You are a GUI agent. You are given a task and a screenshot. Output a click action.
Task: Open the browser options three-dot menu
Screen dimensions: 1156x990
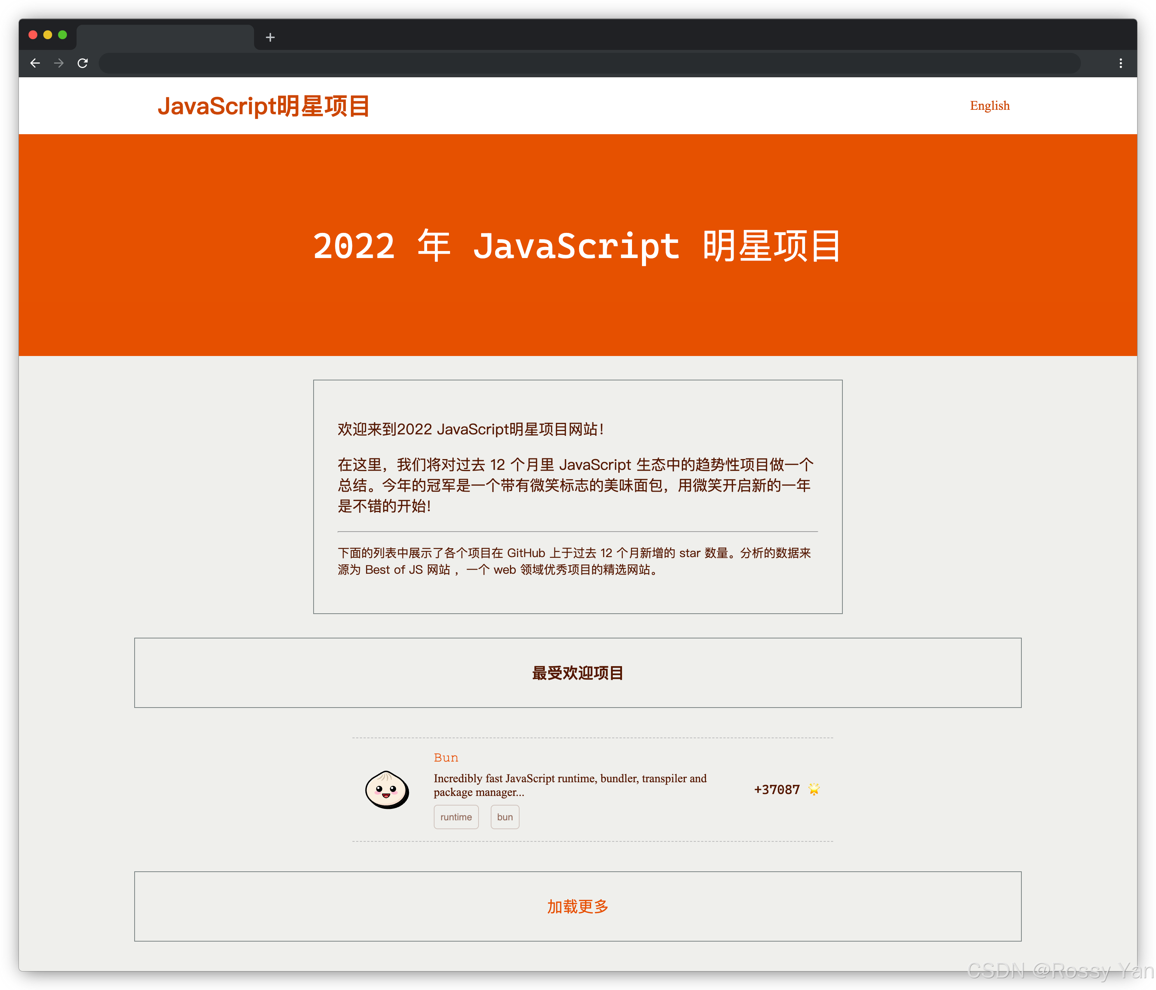pyautogui.click(x=1120, y=63)
